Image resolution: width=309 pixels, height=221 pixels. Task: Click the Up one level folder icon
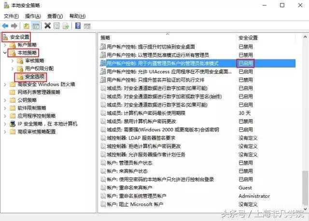click(x=27, y=26)
